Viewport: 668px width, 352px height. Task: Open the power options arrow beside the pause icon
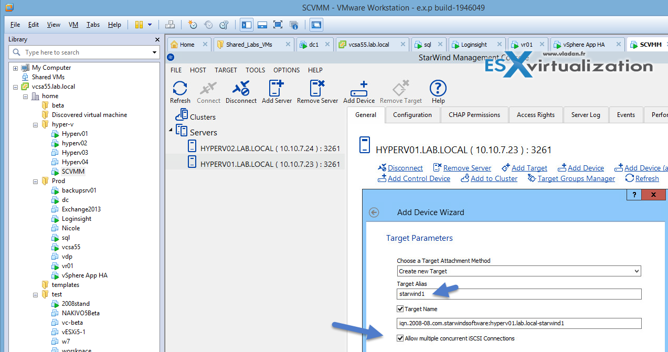(x=150, y=25)
